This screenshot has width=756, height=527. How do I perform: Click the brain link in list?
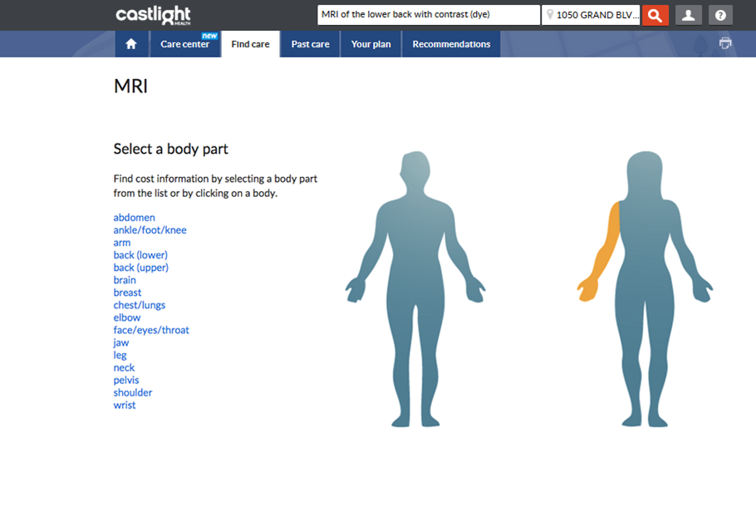(x=125, y=280)
